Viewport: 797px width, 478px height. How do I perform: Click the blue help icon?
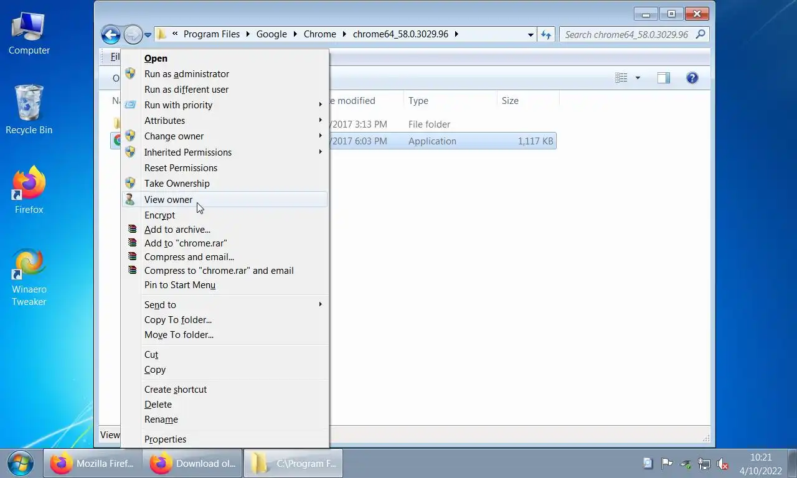pyautogui.click(x=692, y=78)
